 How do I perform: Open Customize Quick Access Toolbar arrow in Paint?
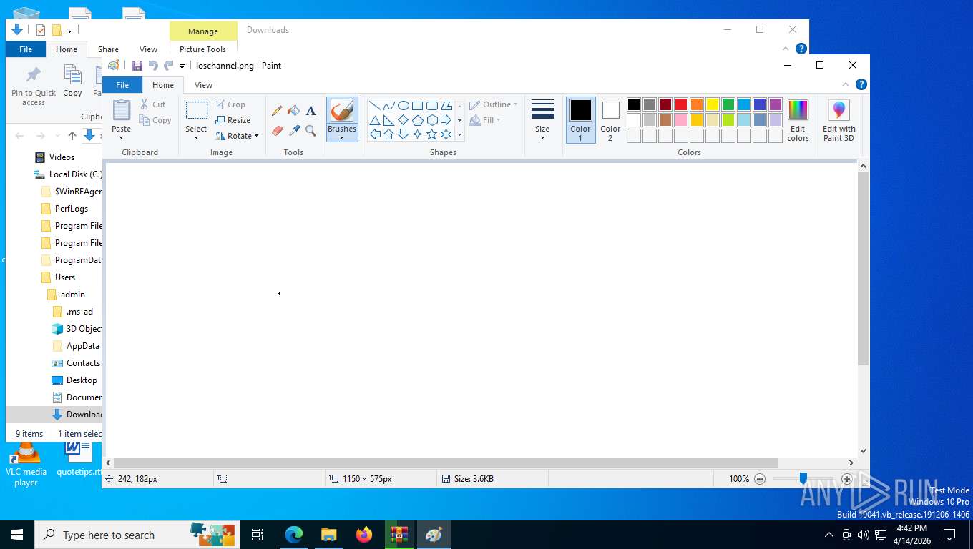click(182, 66)
